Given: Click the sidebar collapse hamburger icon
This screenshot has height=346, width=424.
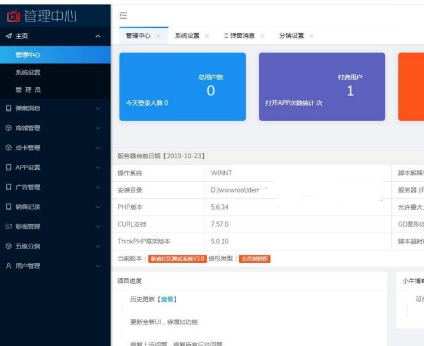Looking at the screenshot, I should (x=123, y=16).
